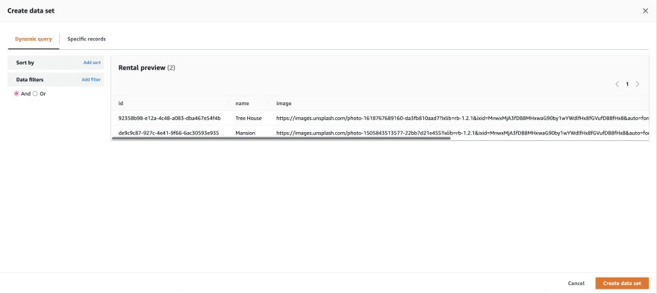Screen dimensions: 657x294
Task: Click page number 1
Action: 627,84
